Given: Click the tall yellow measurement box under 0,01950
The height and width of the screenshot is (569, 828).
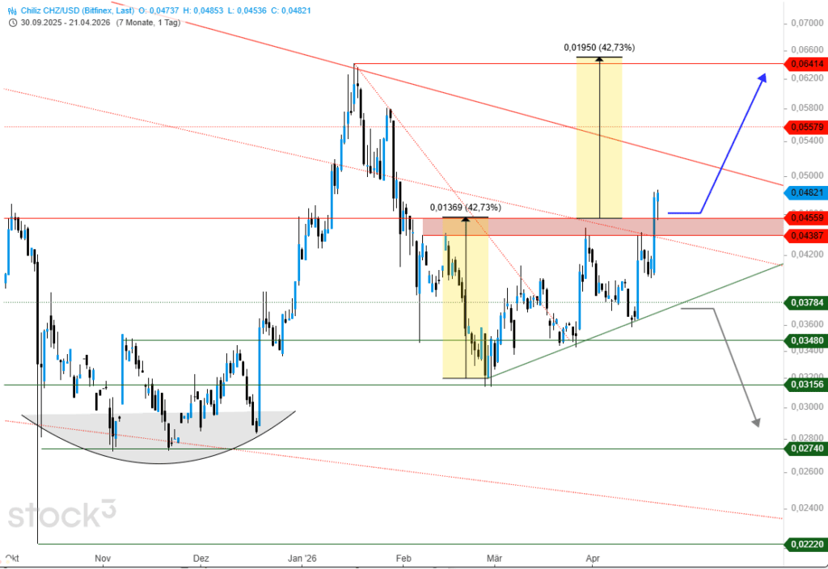Looking at the screenshot, I should point(599,137).
